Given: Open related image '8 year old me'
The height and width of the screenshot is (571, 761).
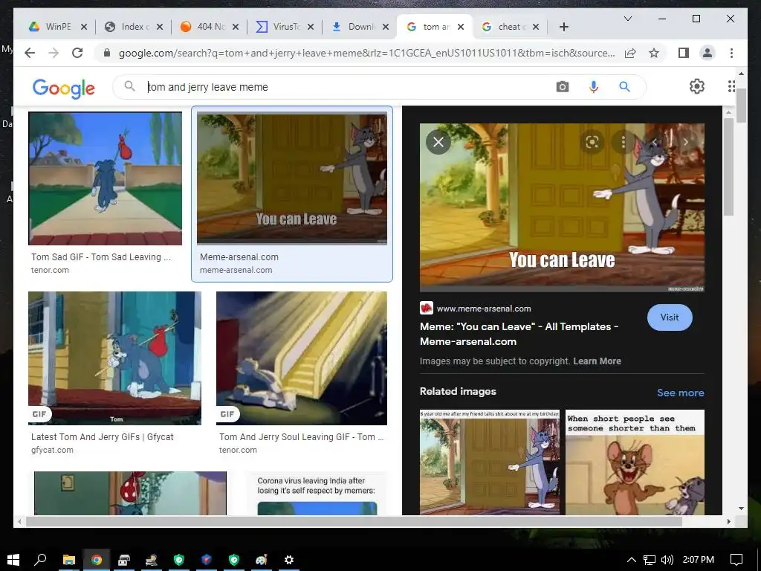Looking at the screenshot, I should (x=490, y=462).
